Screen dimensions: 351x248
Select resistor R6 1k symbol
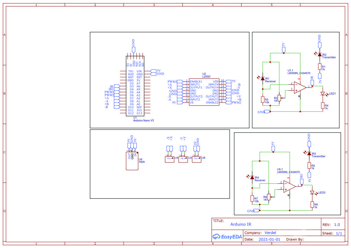pos(312,205)
